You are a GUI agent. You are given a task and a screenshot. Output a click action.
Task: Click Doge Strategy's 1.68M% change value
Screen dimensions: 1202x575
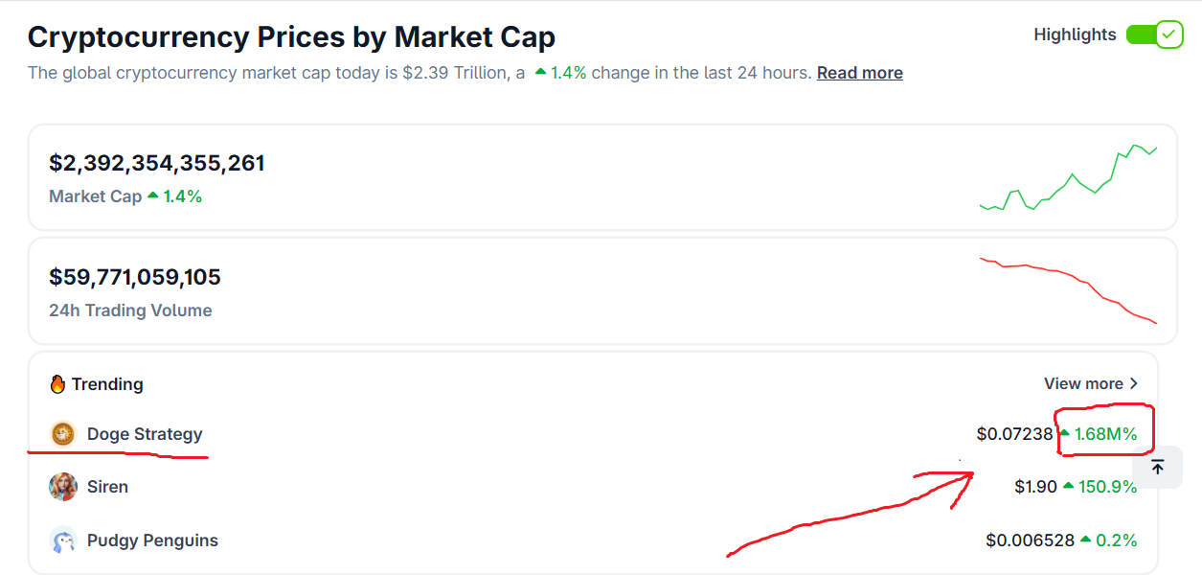coord(1105,434)
